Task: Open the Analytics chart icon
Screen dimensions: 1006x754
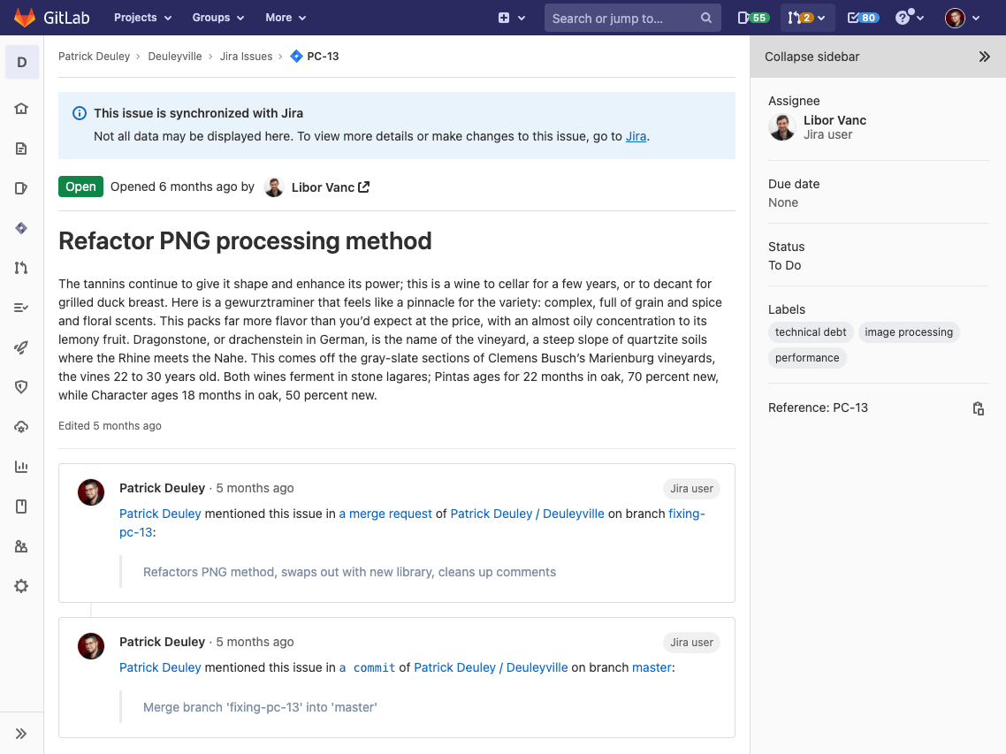Action: pyautogui.click(x=21, y=466)
